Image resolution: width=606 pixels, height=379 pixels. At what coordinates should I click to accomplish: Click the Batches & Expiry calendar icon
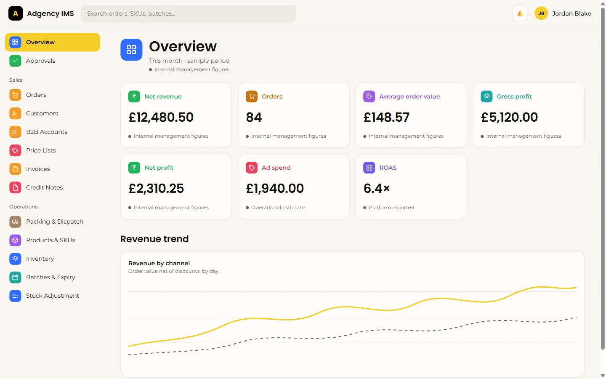(x=15, y=278)
